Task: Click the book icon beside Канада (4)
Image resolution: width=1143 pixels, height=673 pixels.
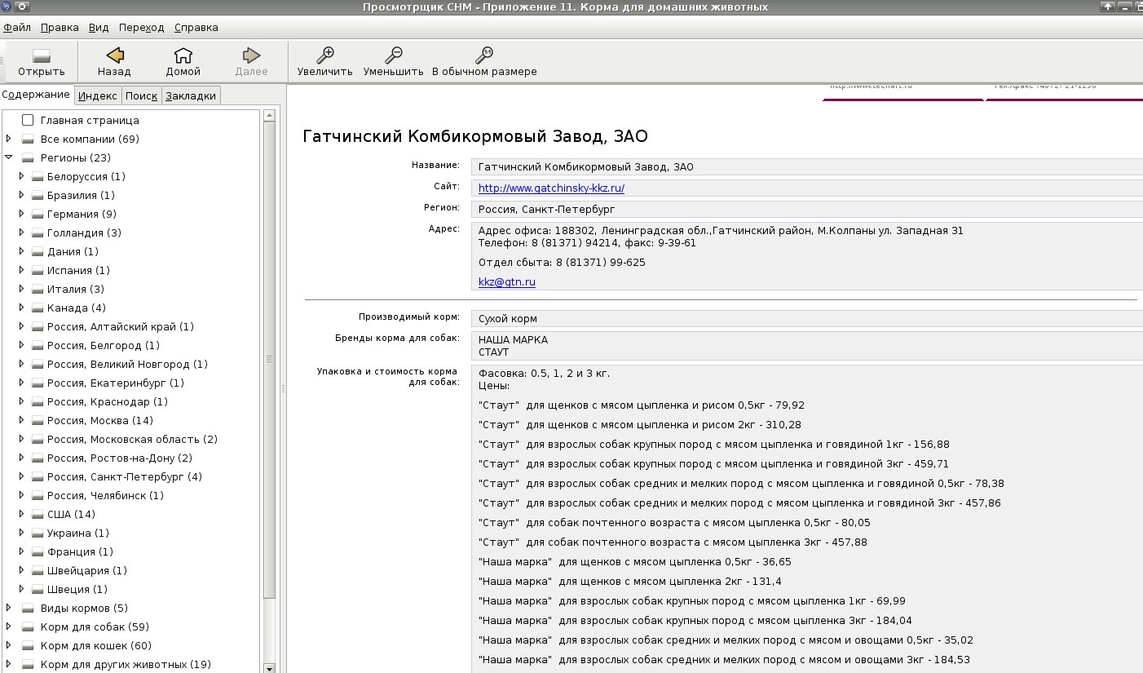Action: pyautogui.click(x=38, y=308)
